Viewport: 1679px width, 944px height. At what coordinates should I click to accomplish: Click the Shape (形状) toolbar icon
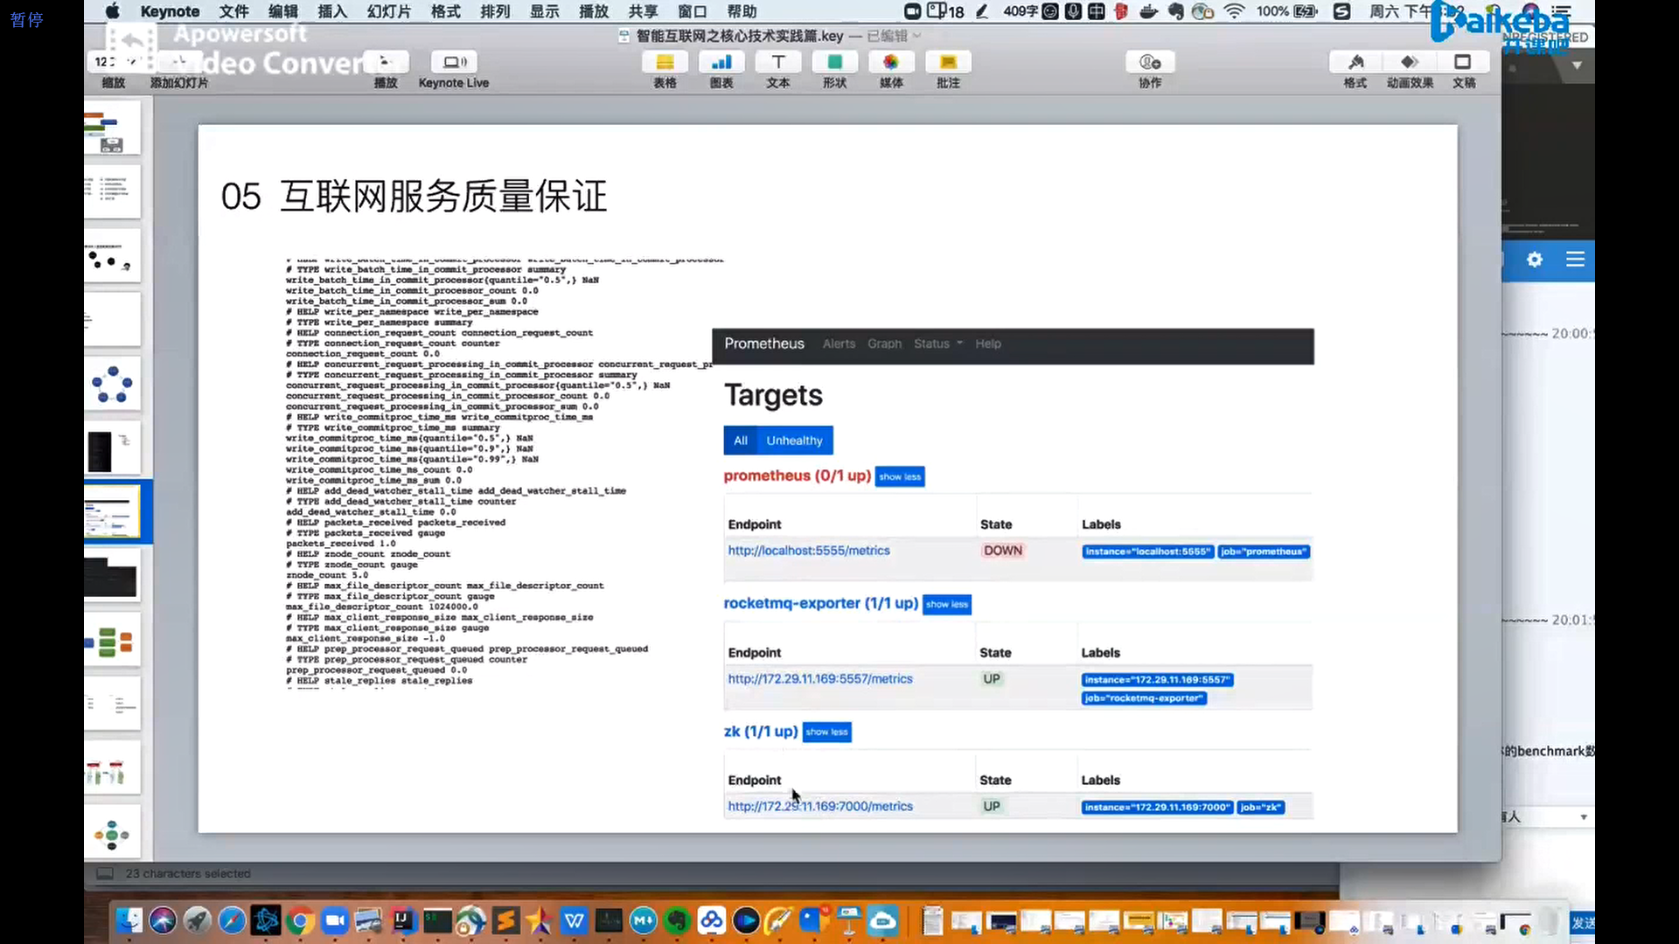[834, 63]
